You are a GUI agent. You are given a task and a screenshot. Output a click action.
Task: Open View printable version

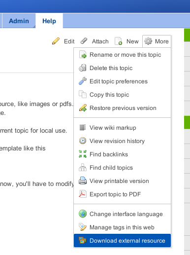(122, 181)
